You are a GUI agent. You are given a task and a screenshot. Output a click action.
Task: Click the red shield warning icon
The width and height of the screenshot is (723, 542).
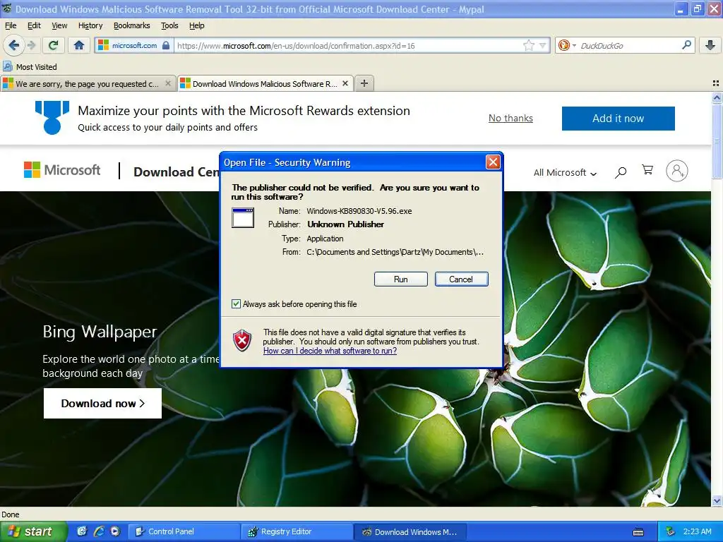(x=242, y=341)
